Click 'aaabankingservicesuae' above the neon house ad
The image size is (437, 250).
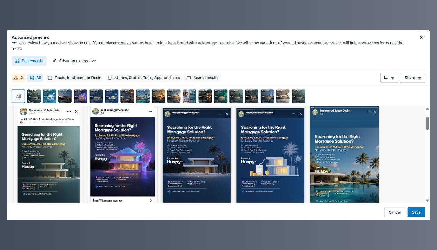coord(115,110)
